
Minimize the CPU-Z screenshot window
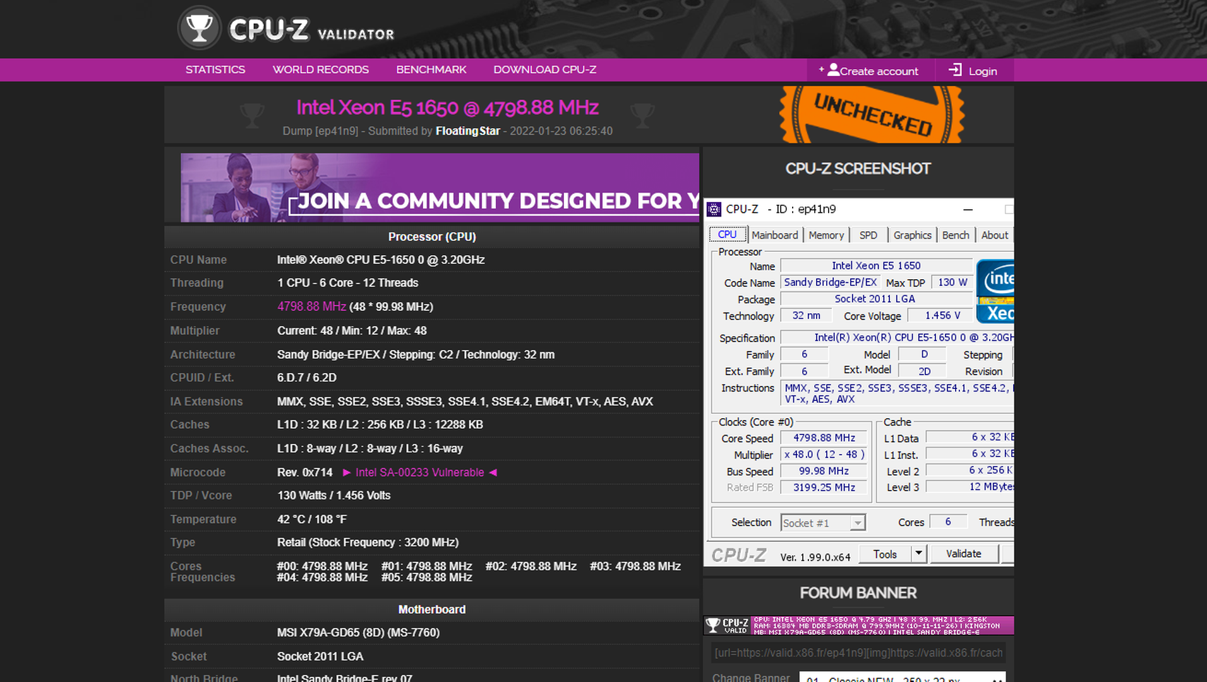968,209
